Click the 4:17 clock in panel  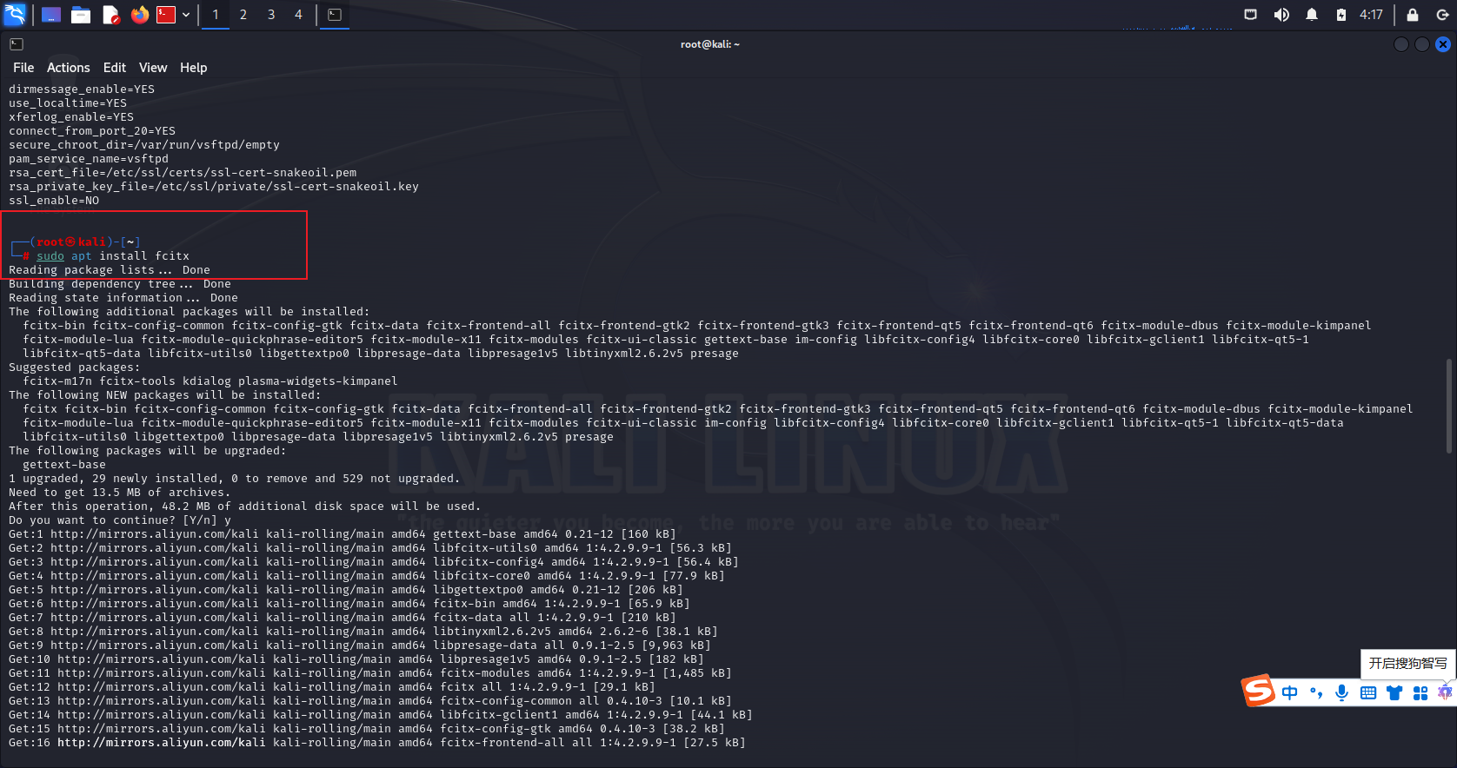pos(1371,15)
